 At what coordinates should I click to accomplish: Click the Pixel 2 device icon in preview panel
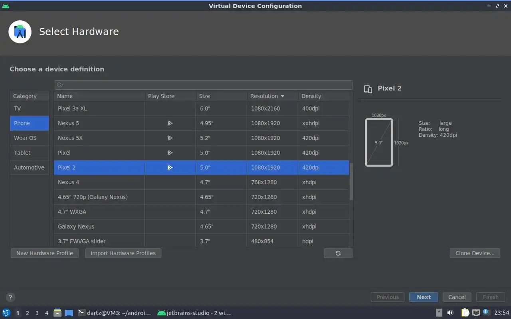coord(368,89)
